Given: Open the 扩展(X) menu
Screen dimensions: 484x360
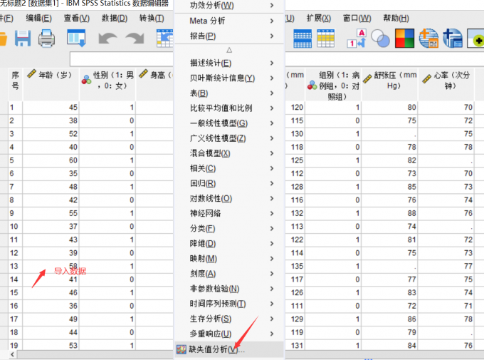Looking at the screenshot, I should tap(319, 19).
